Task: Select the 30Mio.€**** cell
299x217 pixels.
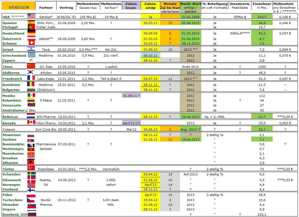Action: click(x=240, y=33)
